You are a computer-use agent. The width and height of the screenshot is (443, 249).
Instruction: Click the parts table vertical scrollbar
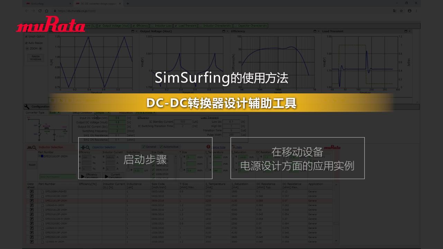[335, 213]
